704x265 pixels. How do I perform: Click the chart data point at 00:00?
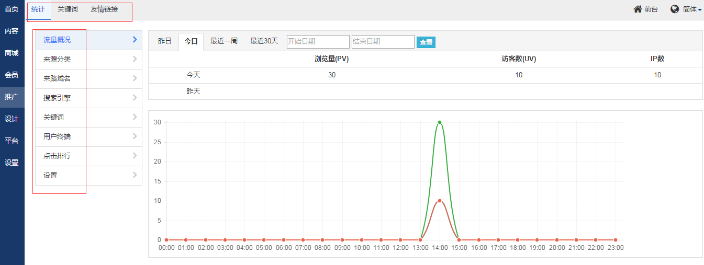166,240
